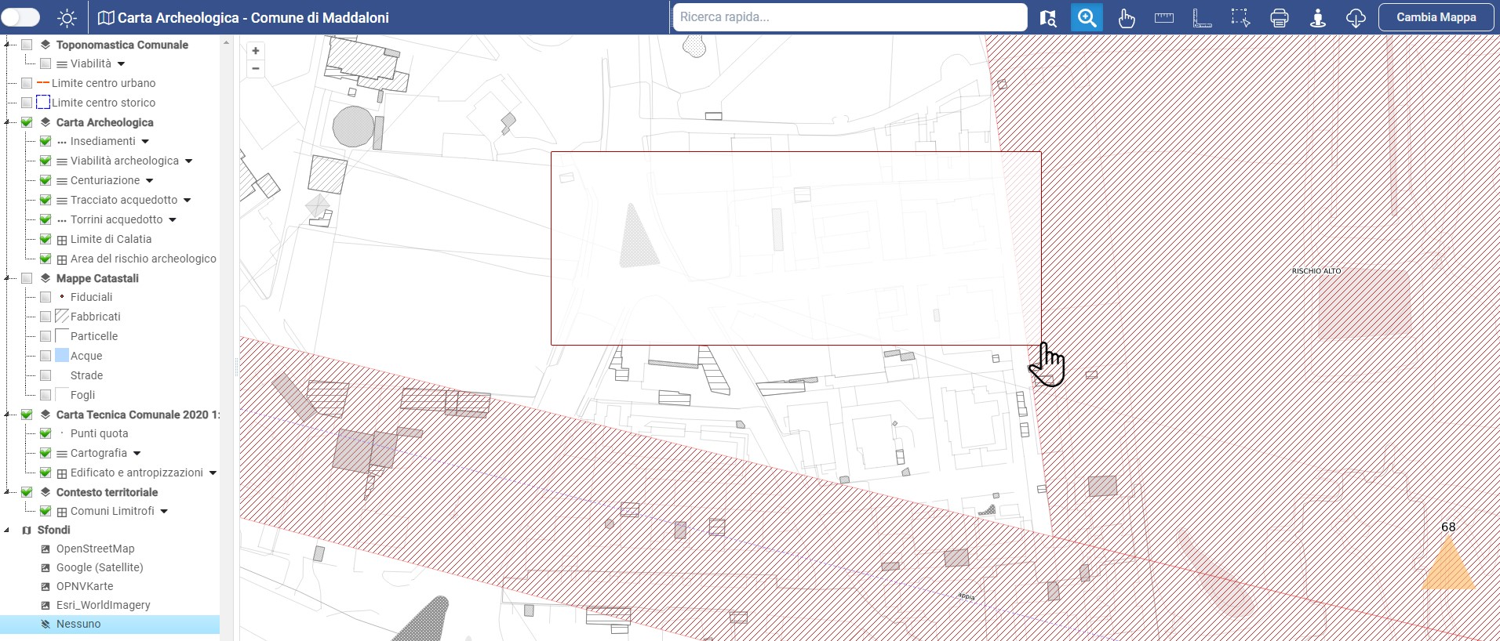Toggle the sun brightness theme icon
The width and height of the screenshot is (1500, 641).
[67, 18]
